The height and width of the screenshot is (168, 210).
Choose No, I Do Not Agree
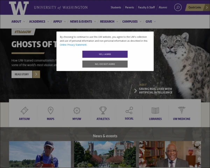105,64
